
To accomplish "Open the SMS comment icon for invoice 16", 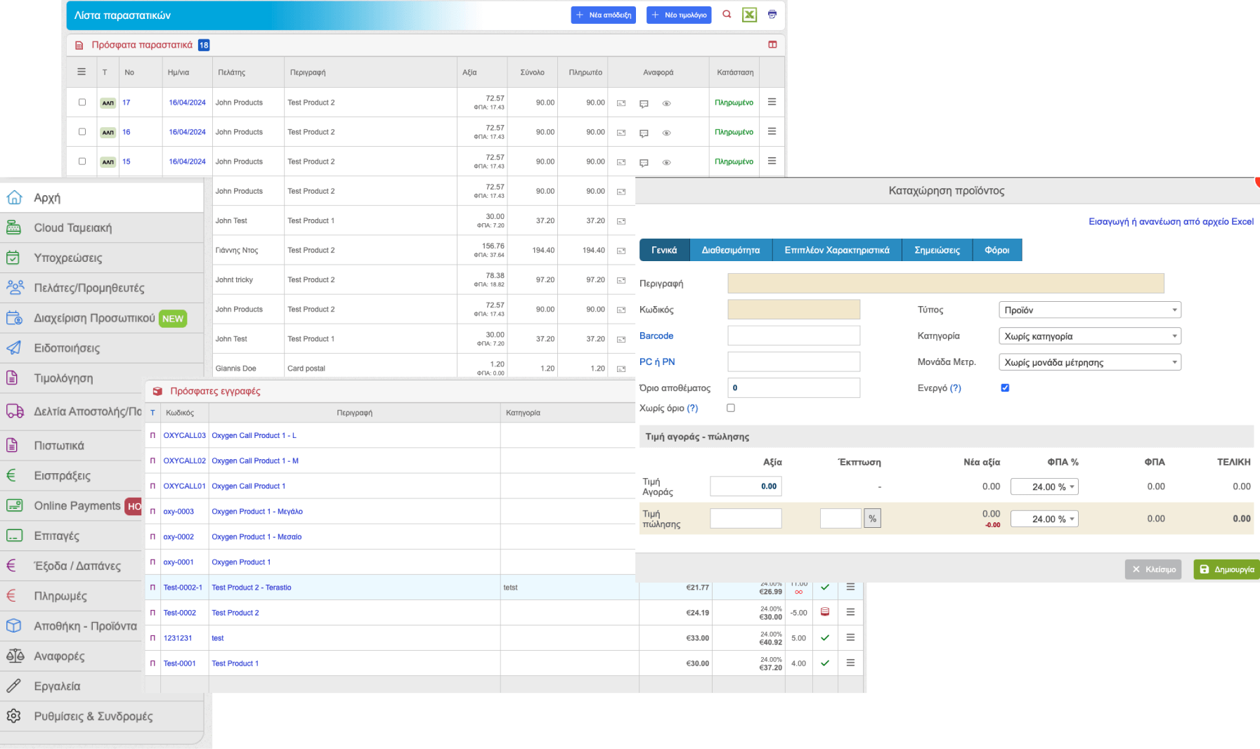I will coord(644,132).
